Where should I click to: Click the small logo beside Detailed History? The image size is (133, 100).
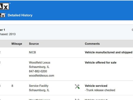(x=2, y=15)
